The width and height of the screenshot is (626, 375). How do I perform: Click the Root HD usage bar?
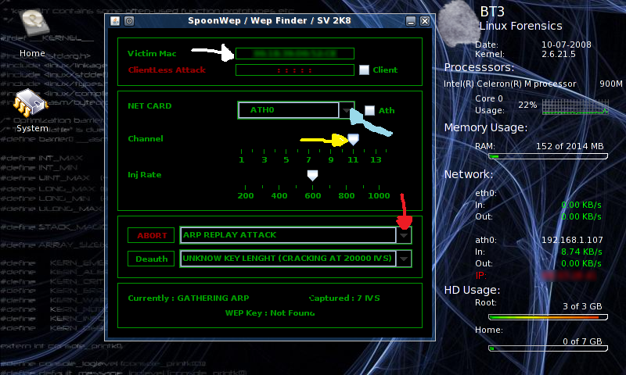545,317
